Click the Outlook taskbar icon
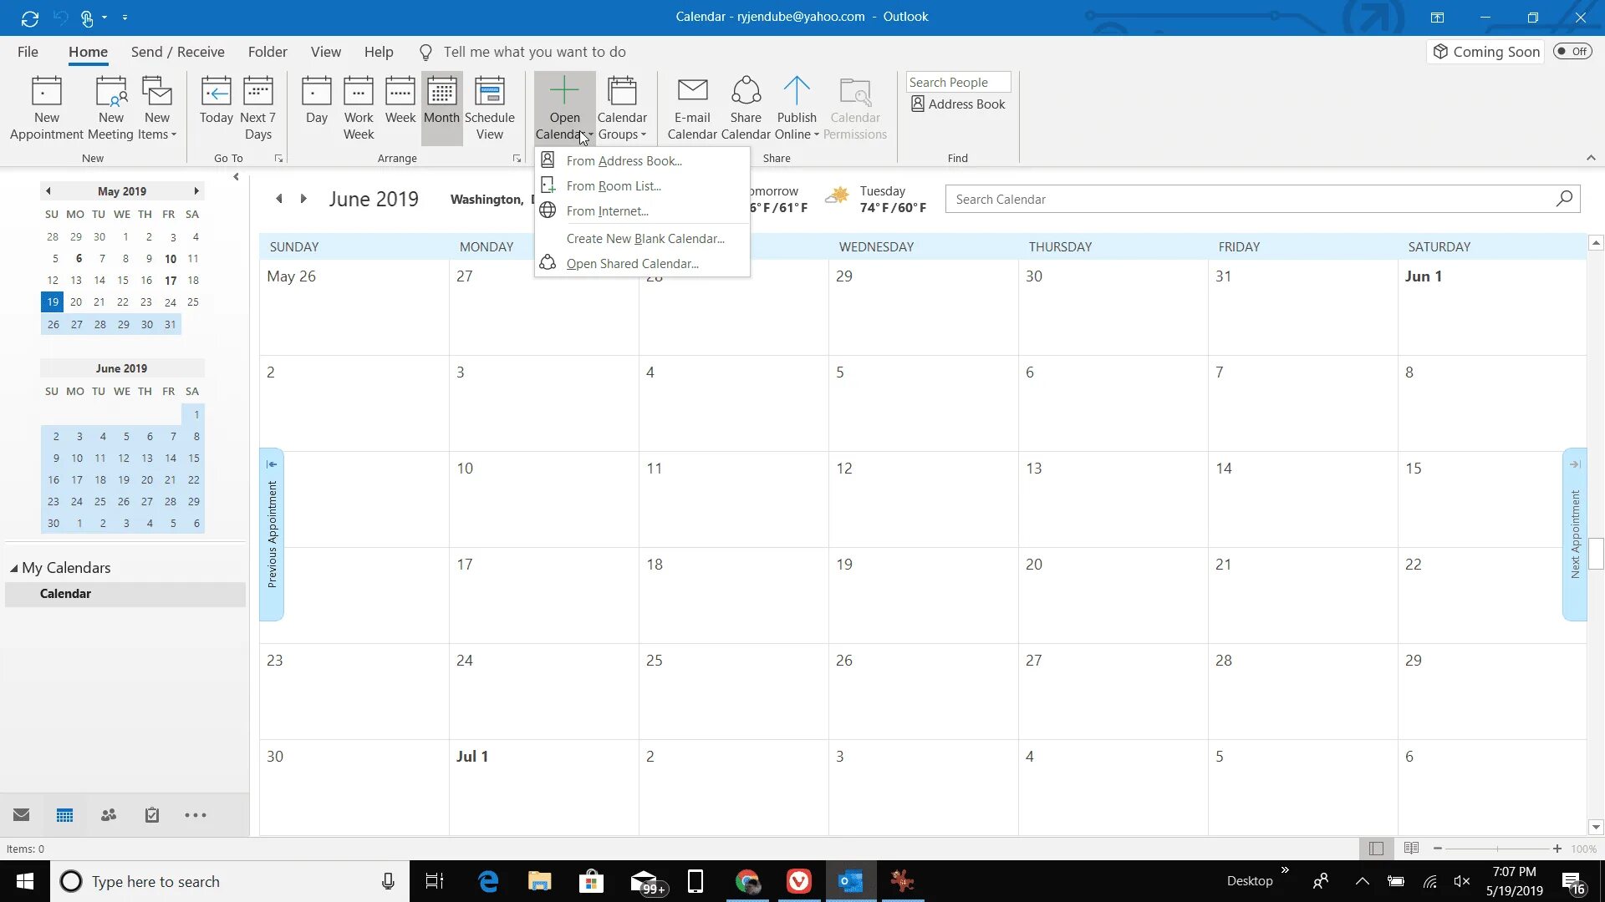This screenshot has height=902, width=1605. 850,881
